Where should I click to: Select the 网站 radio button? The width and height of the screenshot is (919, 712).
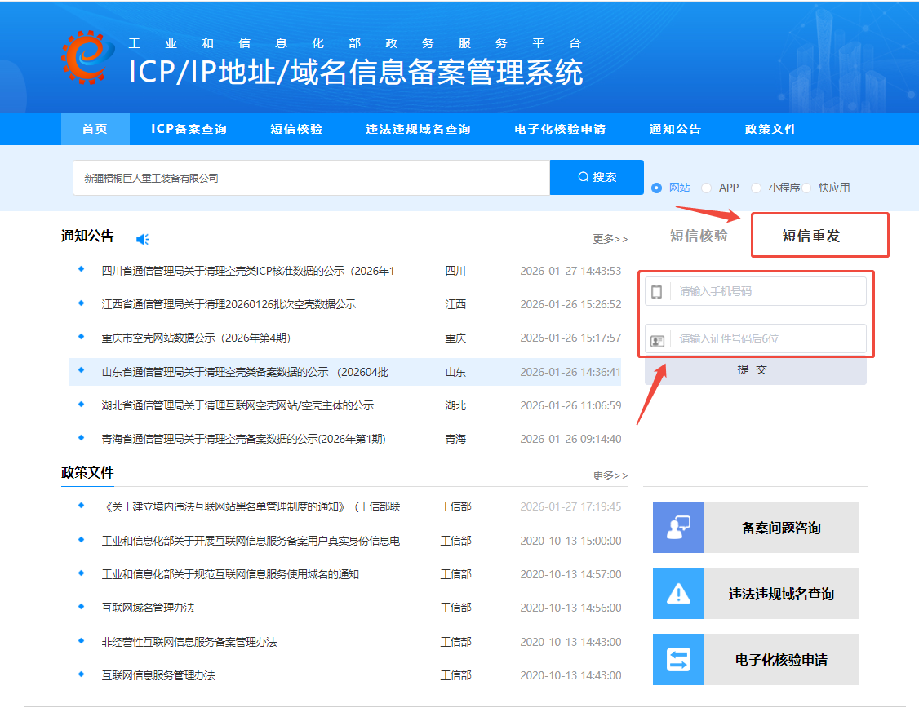[657, 188]
